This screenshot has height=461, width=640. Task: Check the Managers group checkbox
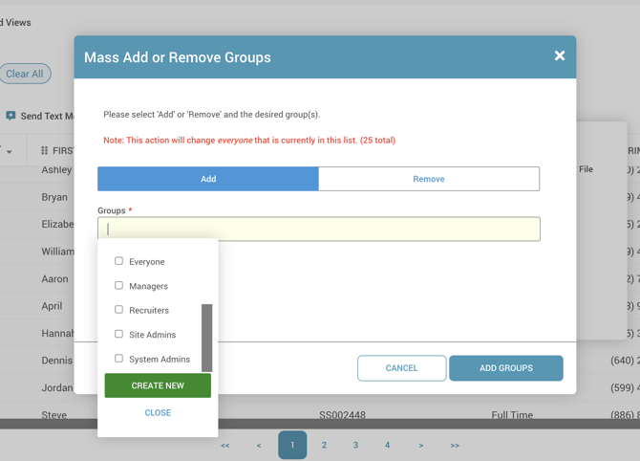tap(119, 285)
